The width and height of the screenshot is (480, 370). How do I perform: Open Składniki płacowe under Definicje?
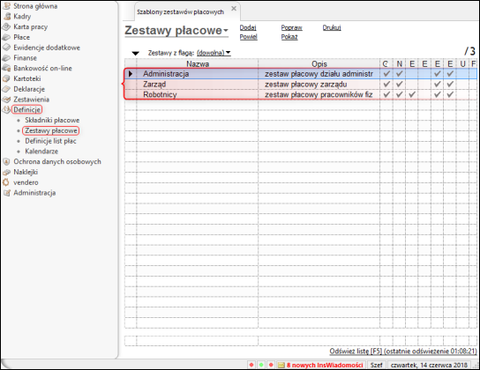click(52, 120)
